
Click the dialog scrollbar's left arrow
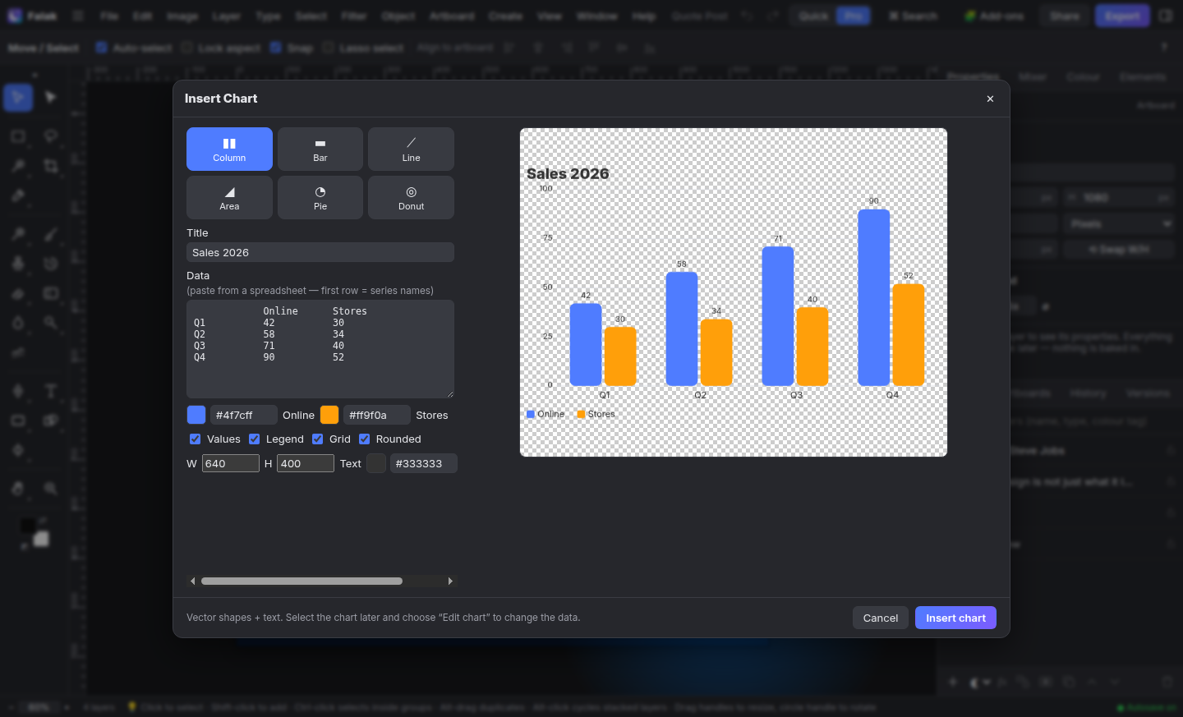[x=193, y=581]
